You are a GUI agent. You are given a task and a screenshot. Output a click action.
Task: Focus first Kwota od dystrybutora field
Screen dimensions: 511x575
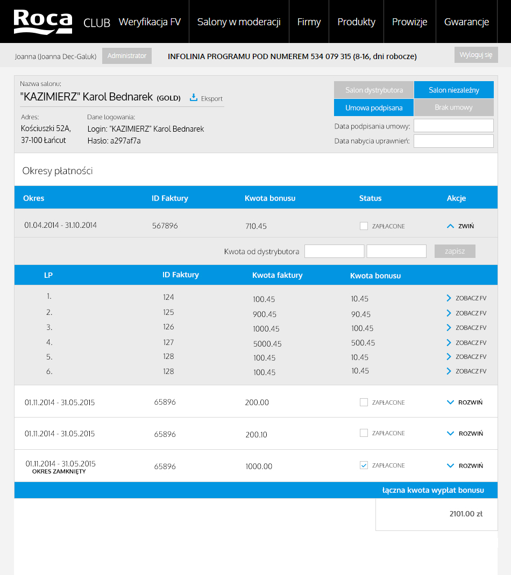[335, 251]
